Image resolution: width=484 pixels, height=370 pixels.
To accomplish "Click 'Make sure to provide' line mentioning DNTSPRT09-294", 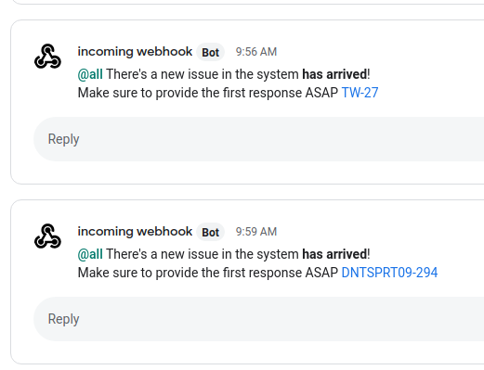I will pyautogui.click(x=257, y=273).
